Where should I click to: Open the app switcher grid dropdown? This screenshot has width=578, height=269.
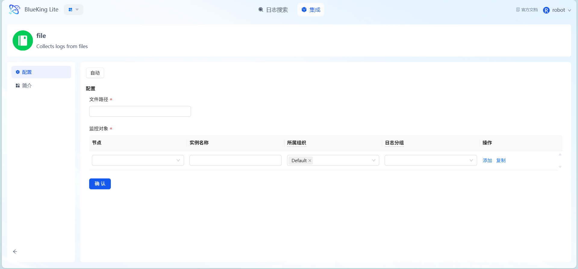(x=73, y=10)
